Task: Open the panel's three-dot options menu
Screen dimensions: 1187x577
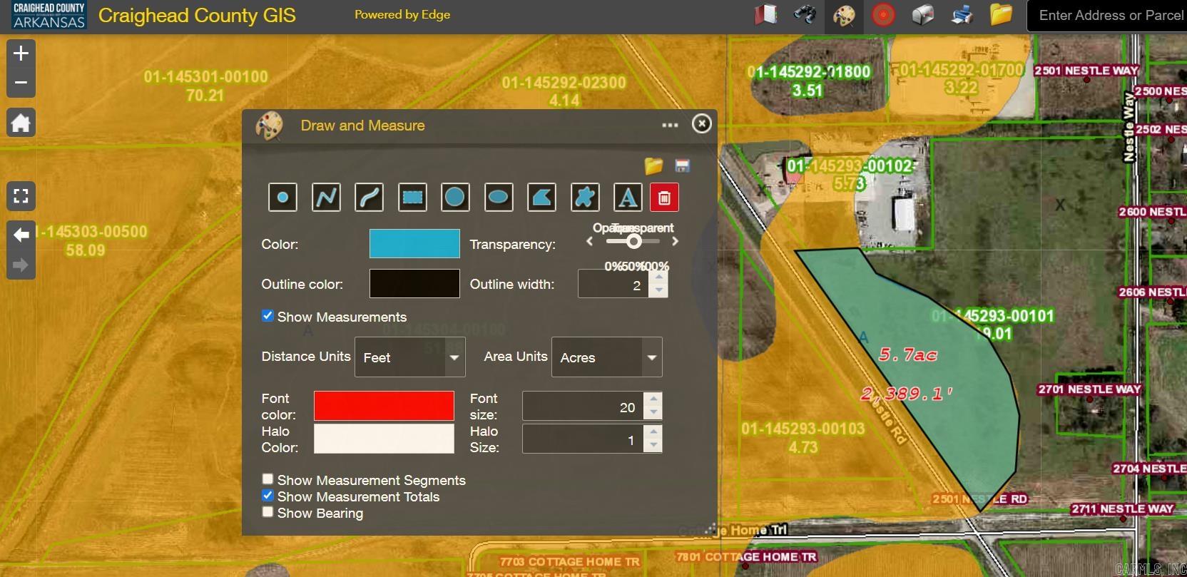Action: click(670, 125)
